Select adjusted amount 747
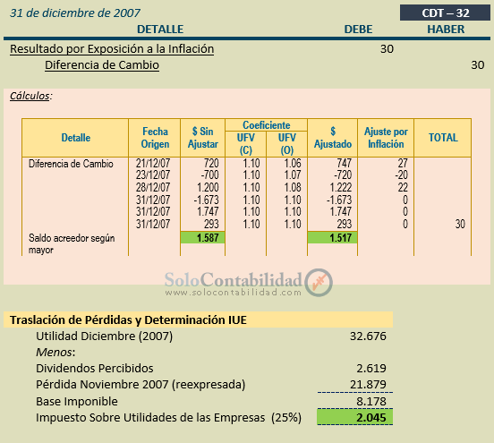The height and width of the screenshot is (443, 494). pyautogui.click(x=344, y=163)
